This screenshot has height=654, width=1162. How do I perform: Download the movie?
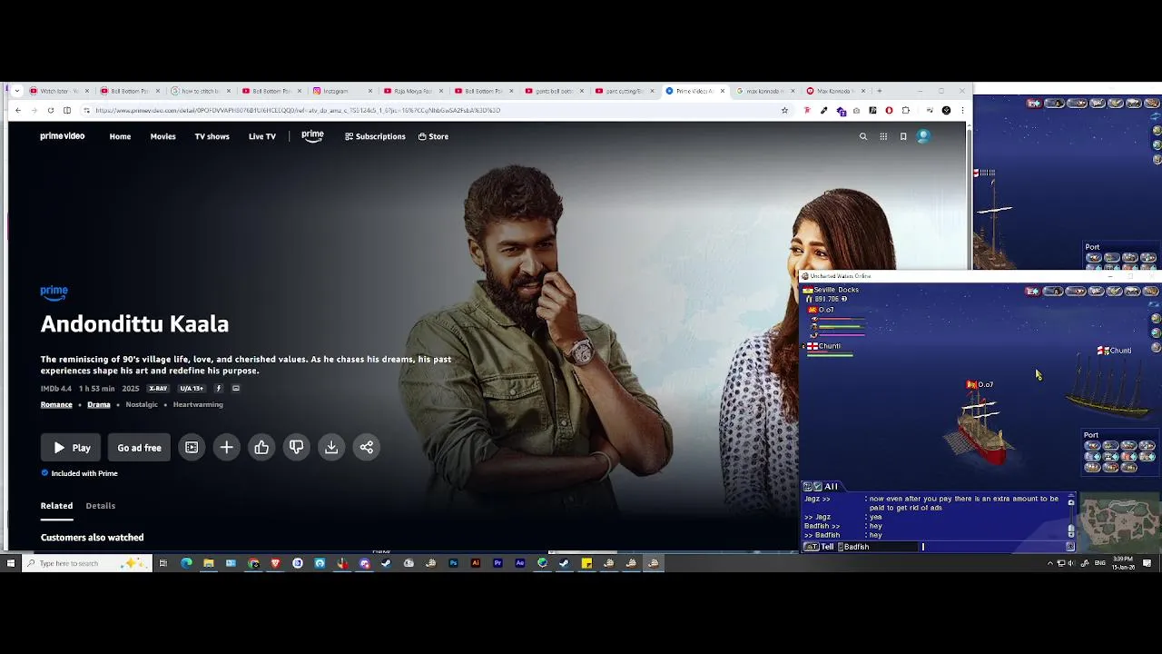tap(331, 447)
